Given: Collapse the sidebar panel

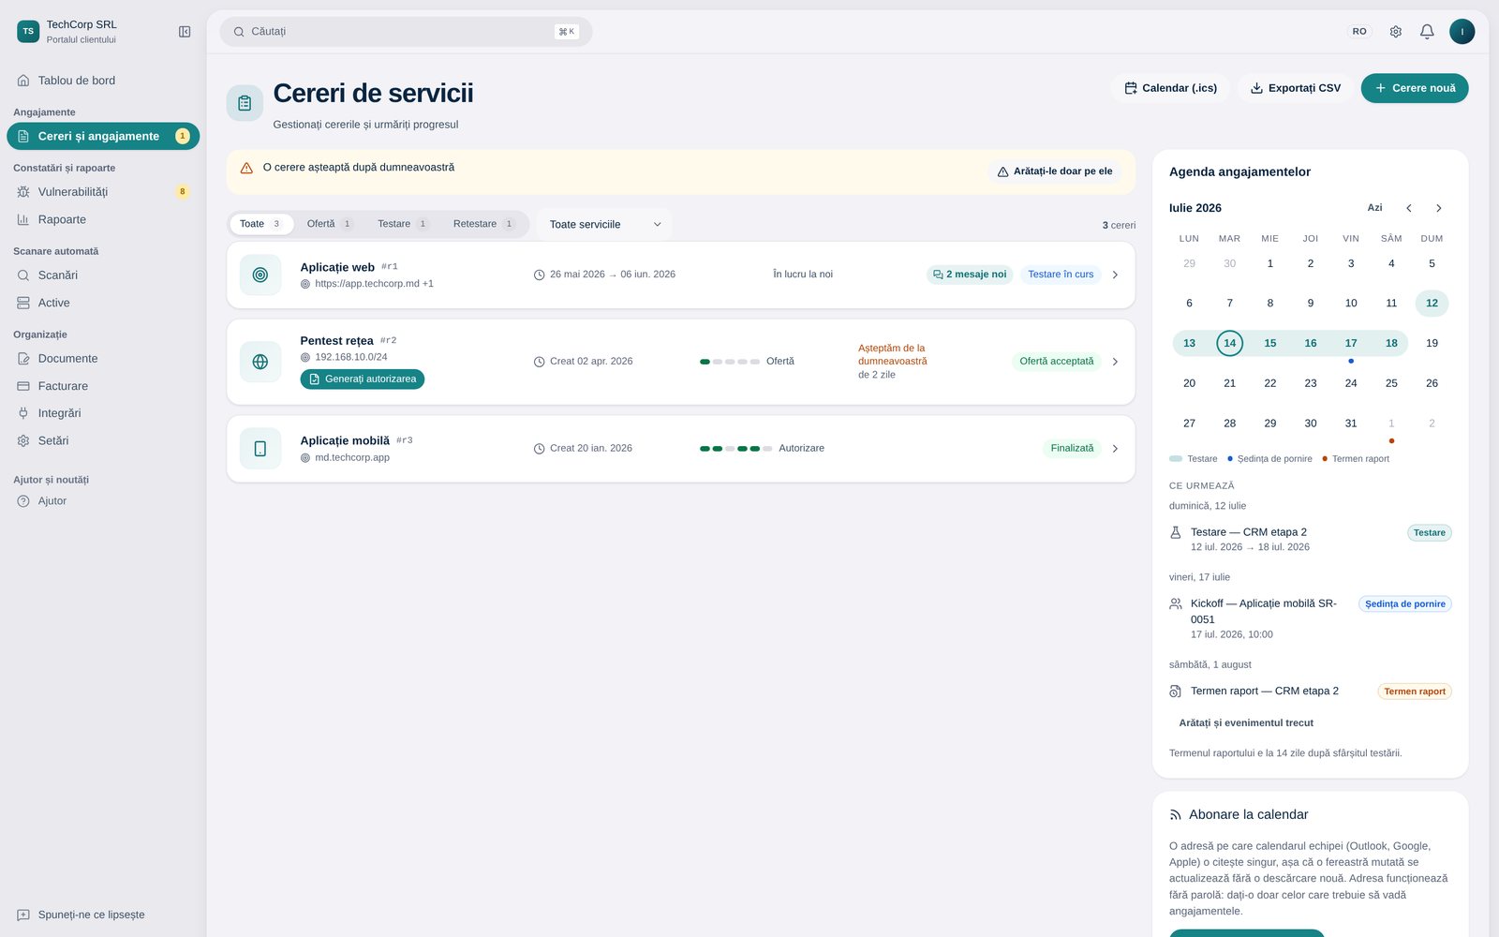Looking at the screenshot, I should coord(185,32).
